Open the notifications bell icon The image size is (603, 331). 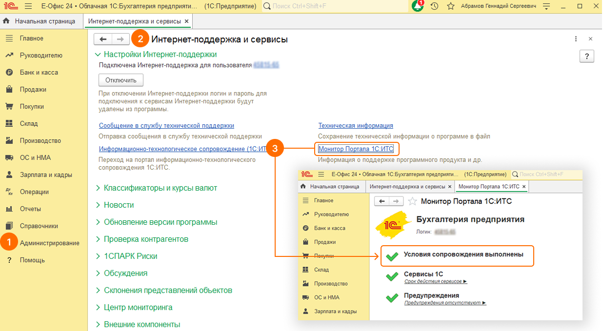(x=418, y=6)
